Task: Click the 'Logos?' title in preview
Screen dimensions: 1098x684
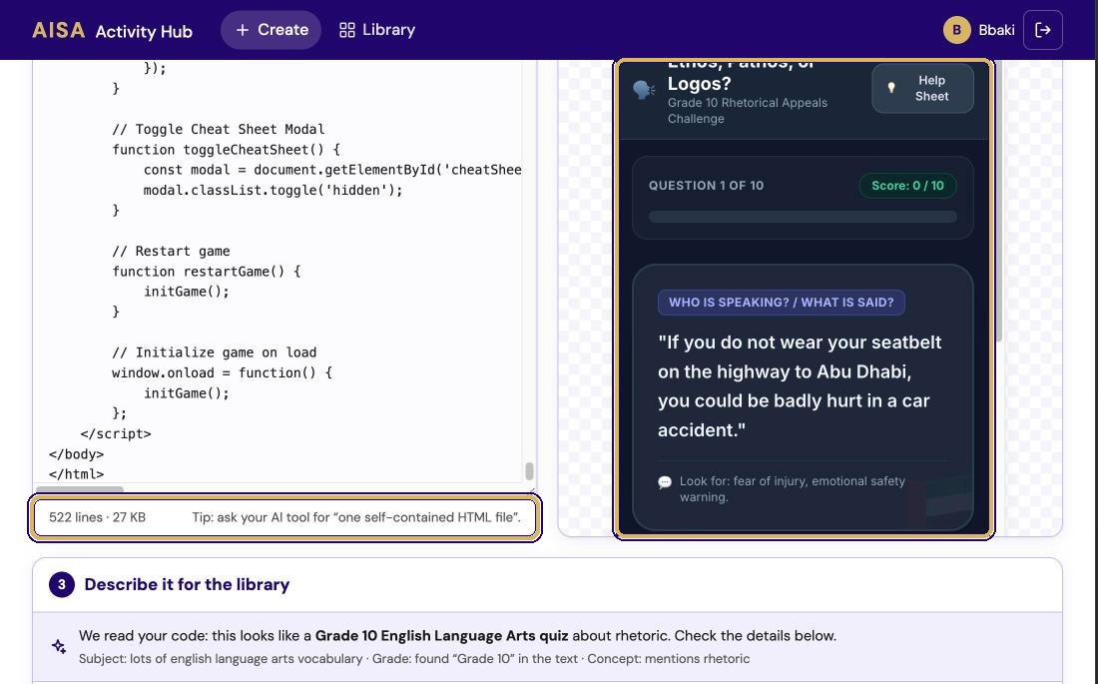Action: click(x=699, y=84)
